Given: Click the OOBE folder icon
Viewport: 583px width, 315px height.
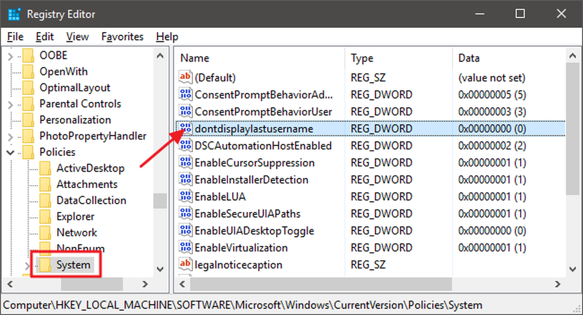Looking at the screenshot, I should [28, 55].
